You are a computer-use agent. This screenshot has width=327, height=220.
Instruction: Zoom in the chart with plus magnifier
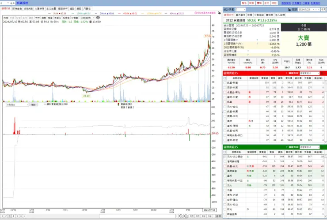186,216
